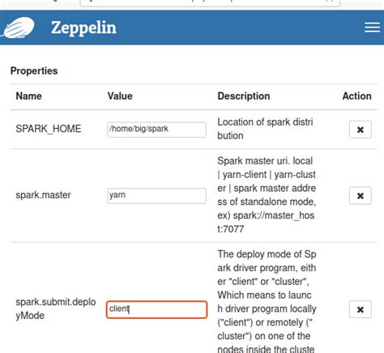384x353 pixels.
Task: Remove the SPARK_HOME property
Action: (361, 130)
